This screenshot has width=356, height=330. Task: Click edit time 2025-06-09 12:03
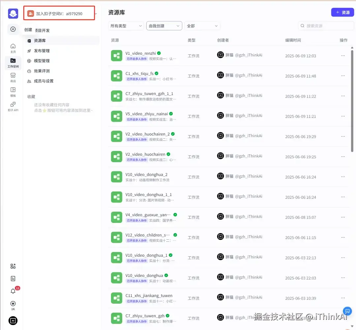301,56
